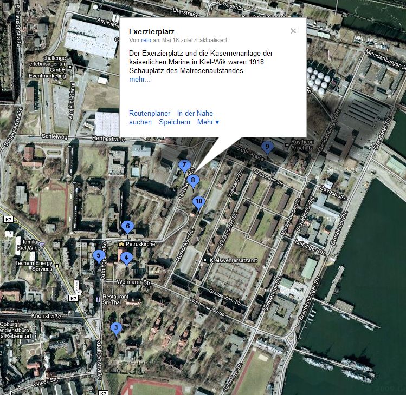406x395 pixels.
Task: Click the famila Kiel-Wik shopping cart icon
Action: [41, 243]
